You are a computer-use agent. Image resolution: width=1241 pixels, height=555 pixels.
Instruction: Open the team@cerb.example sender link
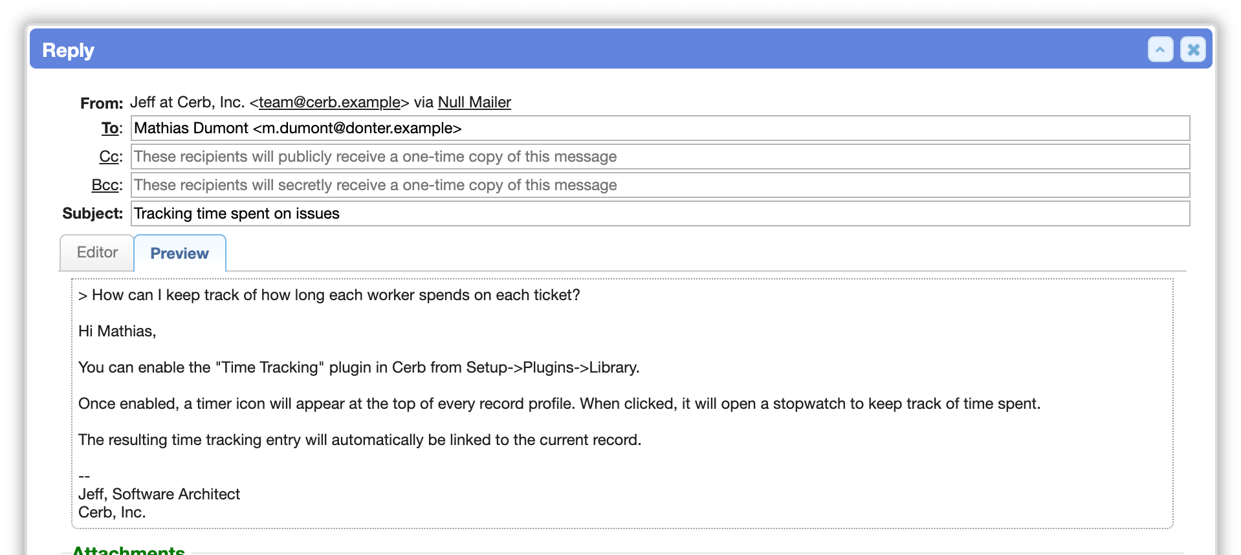pyautogui.click(x=329, y=102)
